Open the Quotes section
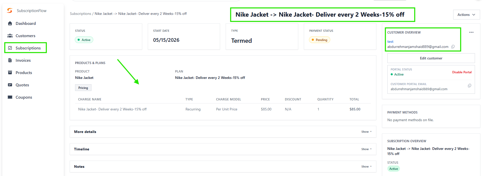Viewport: 486px width, 176px height. (22, 85)
